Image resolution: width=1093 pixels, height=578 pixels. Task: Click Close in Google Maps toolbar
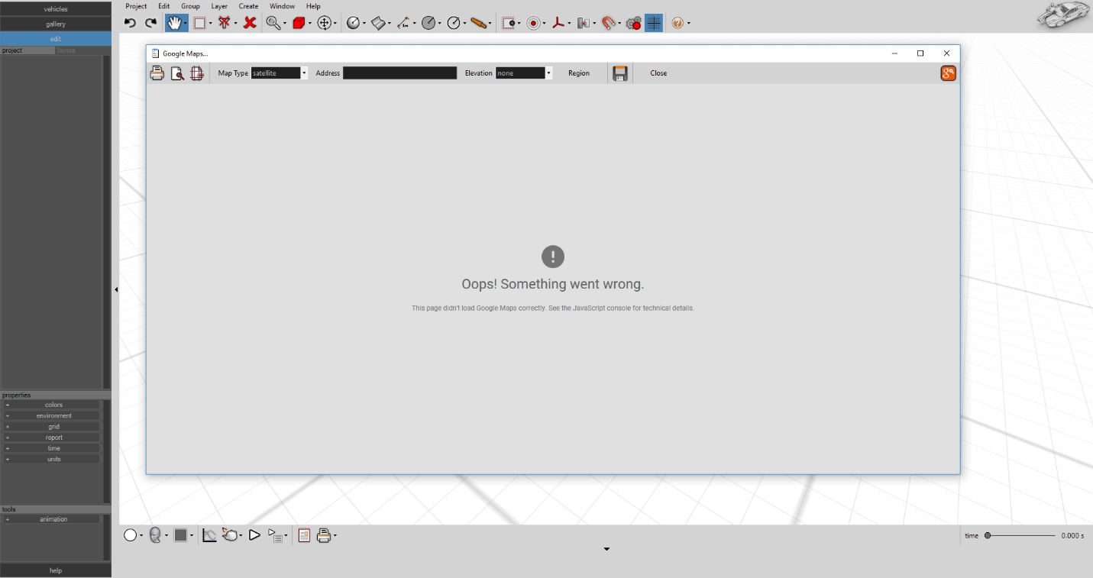(658, 73)
